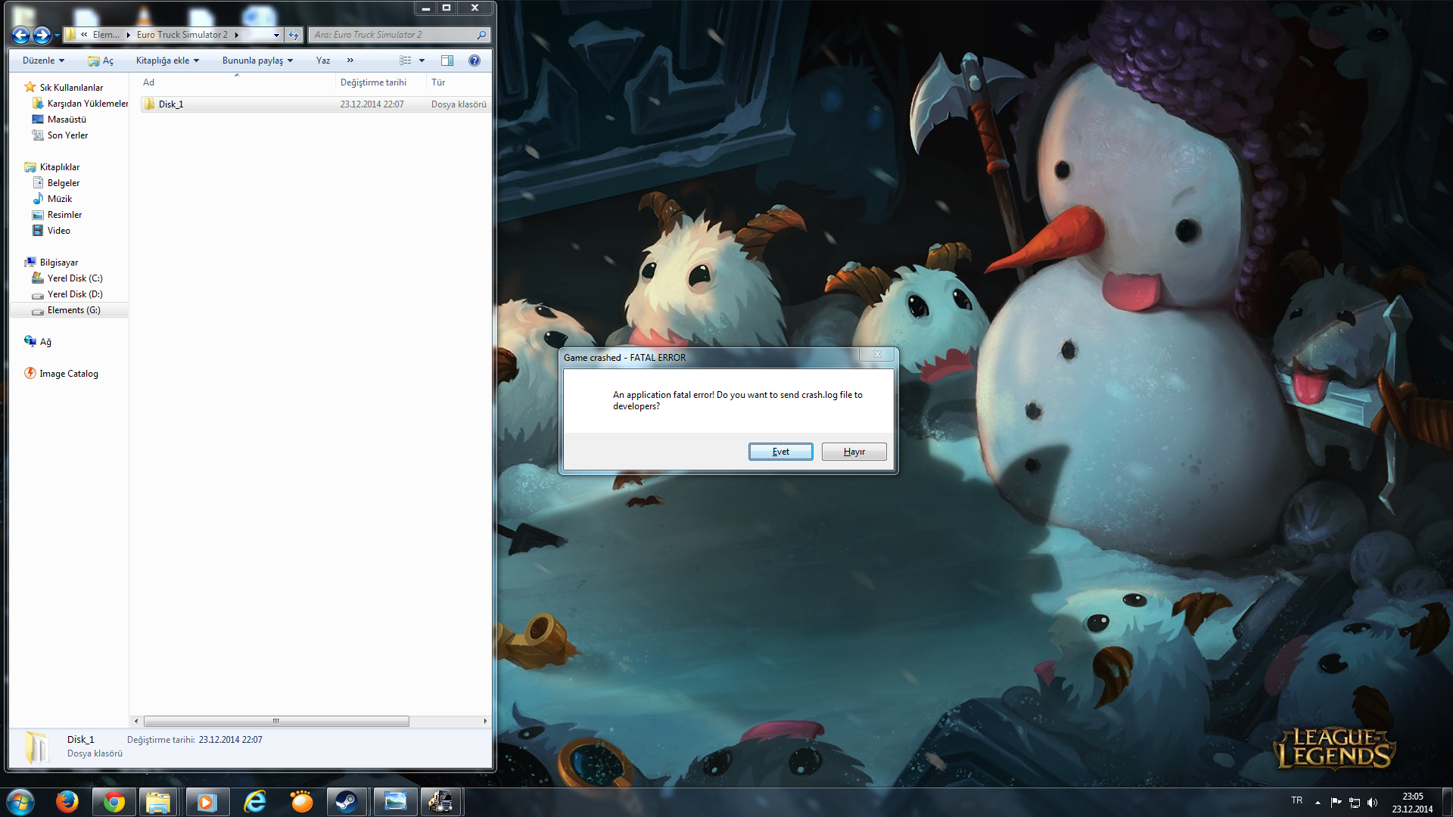Open the picture viewer taskbar icon

click(395, 802)
